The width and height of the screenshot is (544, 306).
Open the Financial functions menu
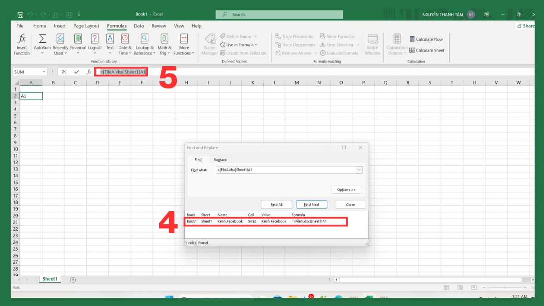coord(78,44)
